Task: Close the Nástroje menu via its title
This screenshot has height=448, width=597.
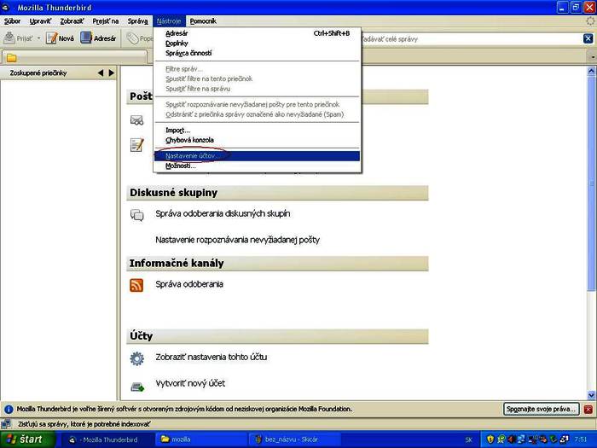Action: (x=169, y=21)
